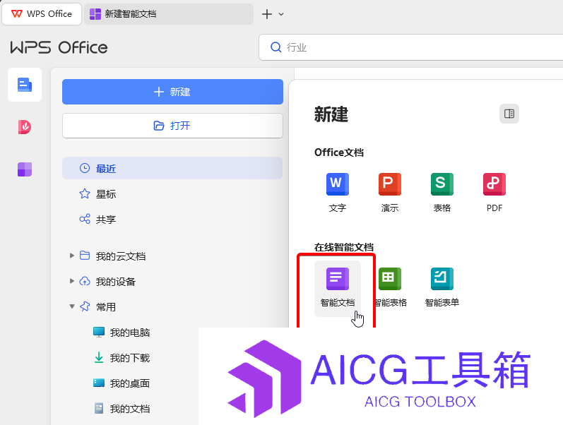The height and width of the screenshot is (425, 563).
Task: Open the purple apps icon in sidebar
Action: pos(25,169)
